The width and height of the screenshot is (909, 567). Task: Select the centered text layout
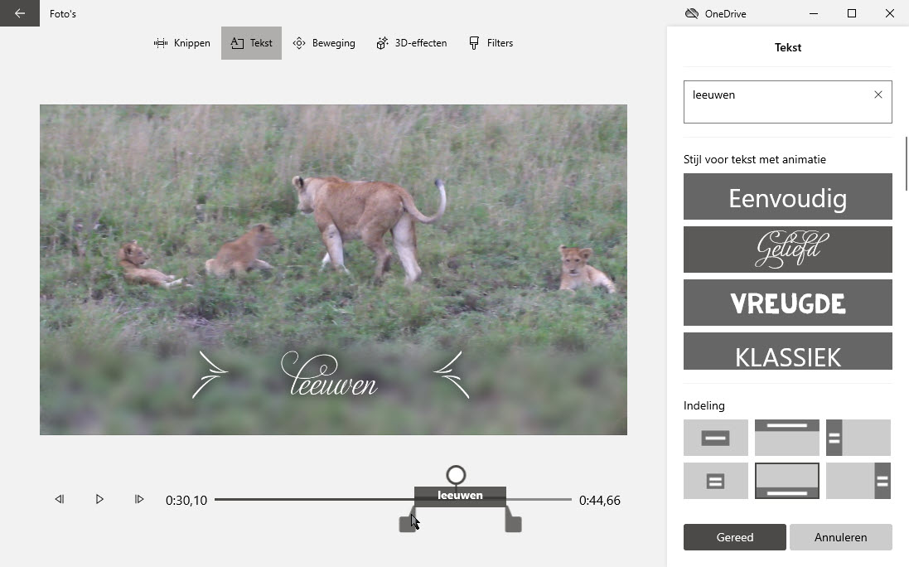(x=716, y=438)
